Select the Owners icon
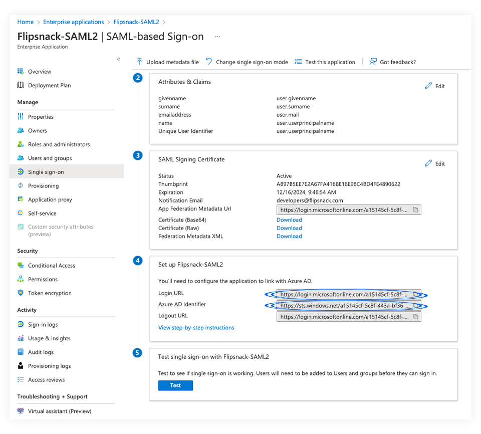 coord(21,130)
